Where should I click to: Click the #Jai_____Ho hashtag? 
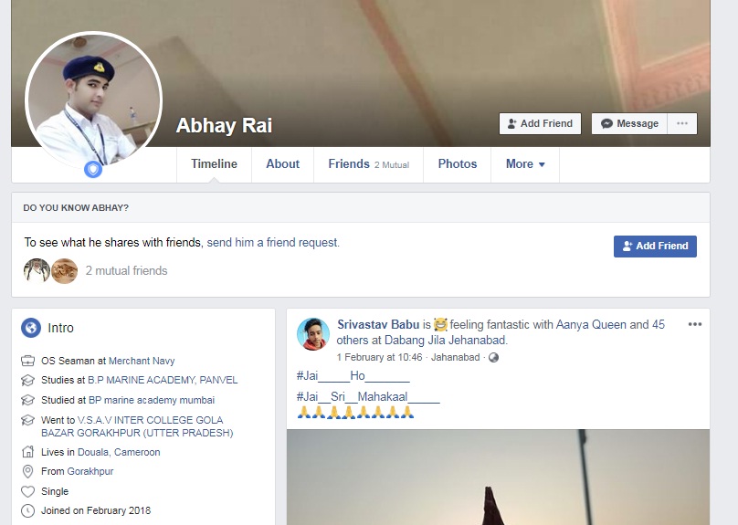(353, 376)
